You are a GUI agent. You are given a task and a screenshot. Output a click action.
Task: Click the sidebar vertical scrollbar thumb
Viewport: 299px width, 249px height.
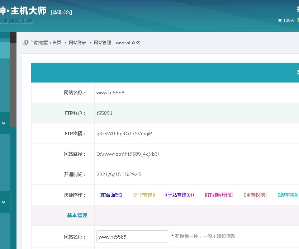click(x=13, y=84)
